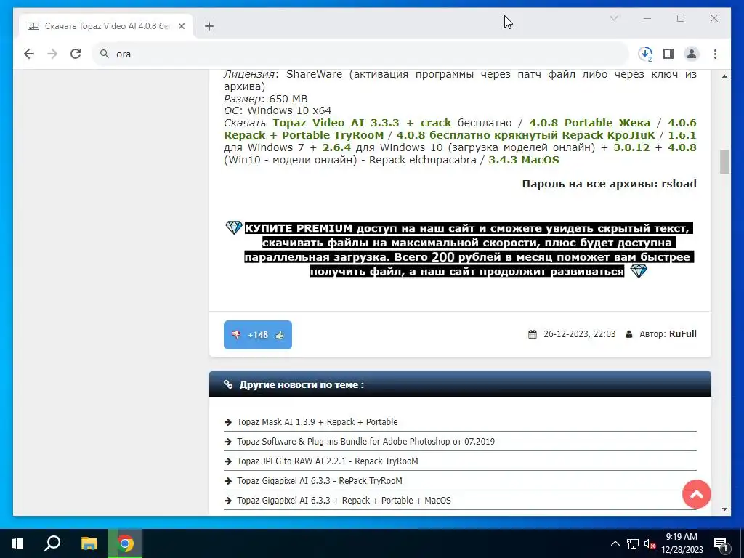Viewport: 744px width, 558px height.
Task: Open the Chrome downloads indicator
Action: tap(645, 54)
